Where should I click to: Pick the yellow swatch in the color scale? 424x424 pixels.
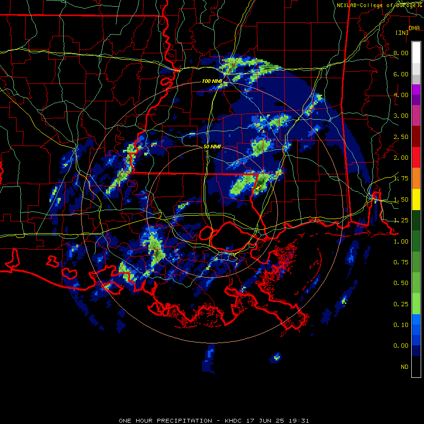[x=416, y=199]
